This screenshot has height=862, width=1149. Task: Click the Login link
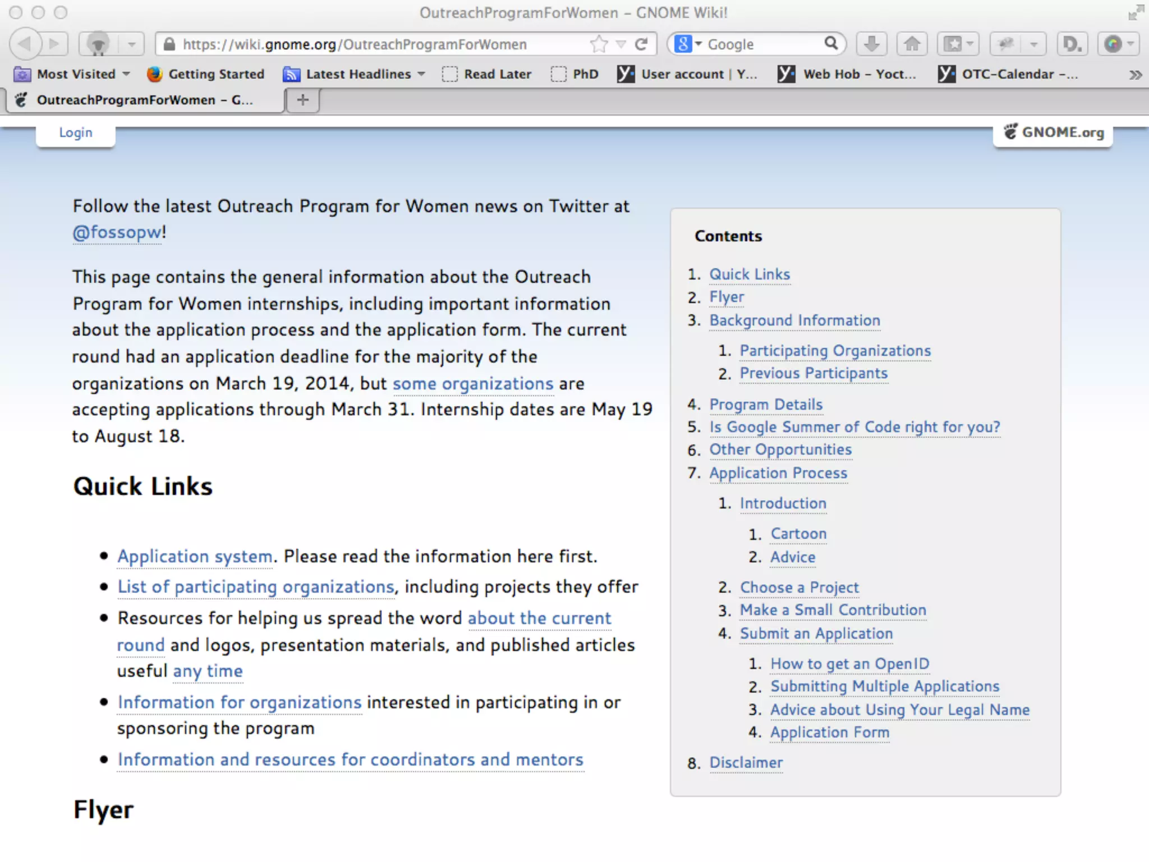click(76, 133)
